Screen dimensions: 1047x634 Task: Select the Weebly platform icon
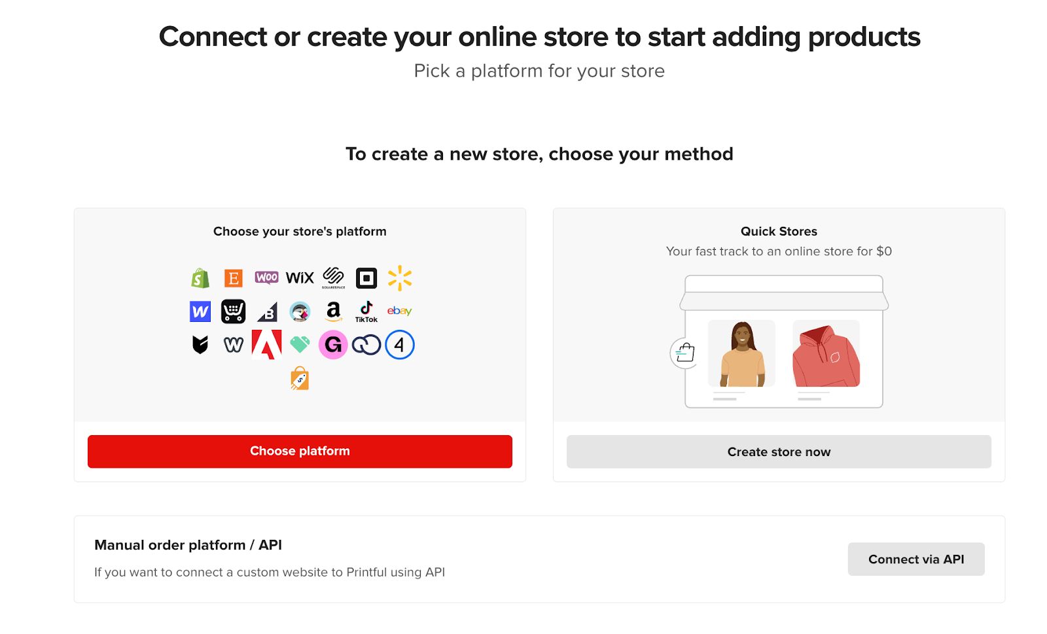[233, 345]
